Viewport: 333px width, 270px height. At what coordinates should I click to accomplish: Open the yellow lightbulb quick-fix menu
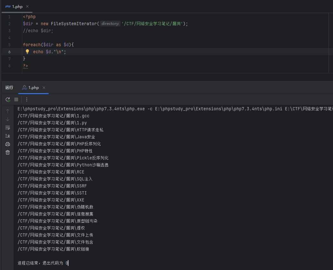click(27, 52)
